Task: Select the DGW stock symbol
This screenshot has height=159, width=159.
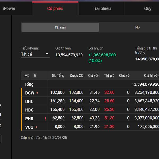Action: pos(30,93)
